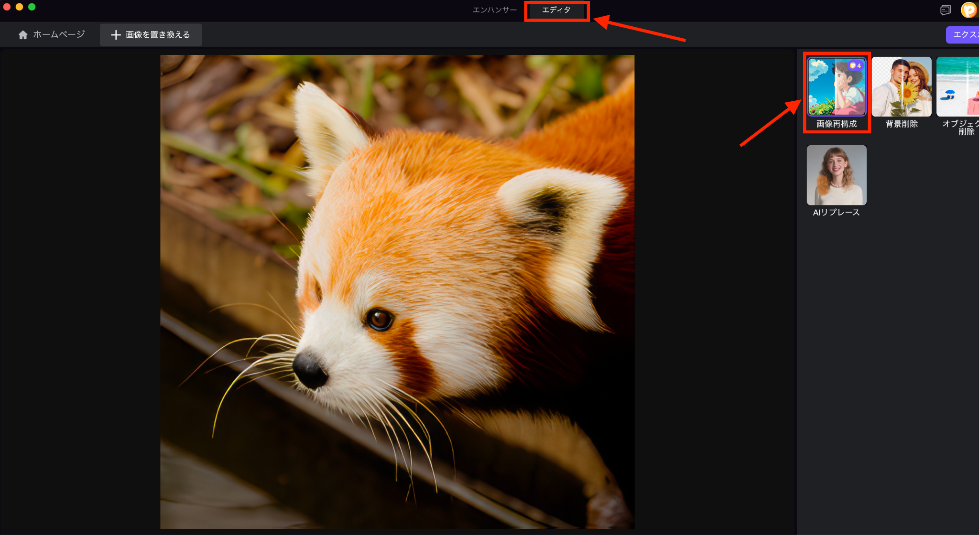Select the オブジェクト削除 beach thumbnail
This screenshot has height=535, width=979.
point(957,86)
